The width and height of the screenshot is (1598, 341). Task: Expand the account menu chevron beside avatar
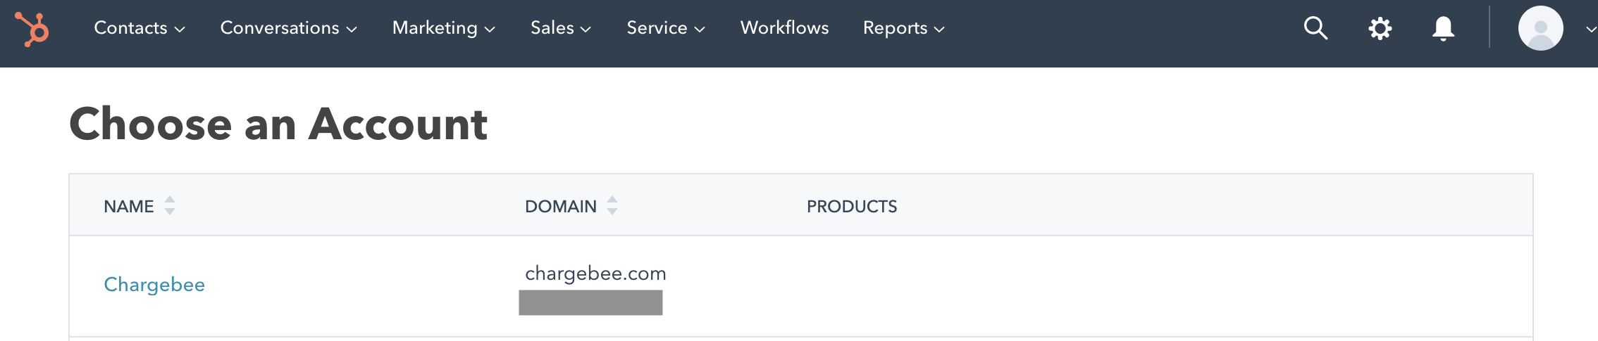[x=1590, y=29]
